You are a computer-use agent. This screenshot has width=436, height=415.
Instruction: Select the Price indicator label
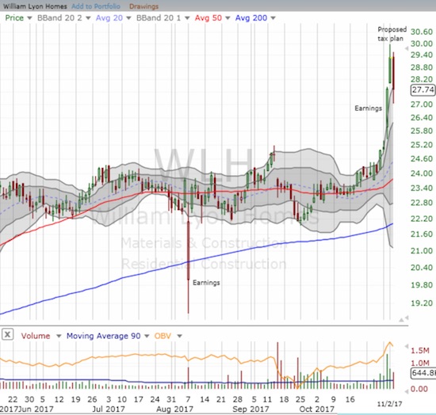tap(14, 18)
